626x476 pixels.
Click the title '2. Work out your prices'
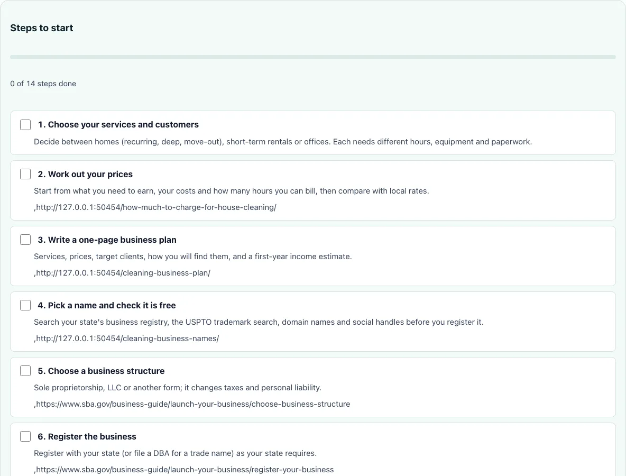(x=85, y=174)
